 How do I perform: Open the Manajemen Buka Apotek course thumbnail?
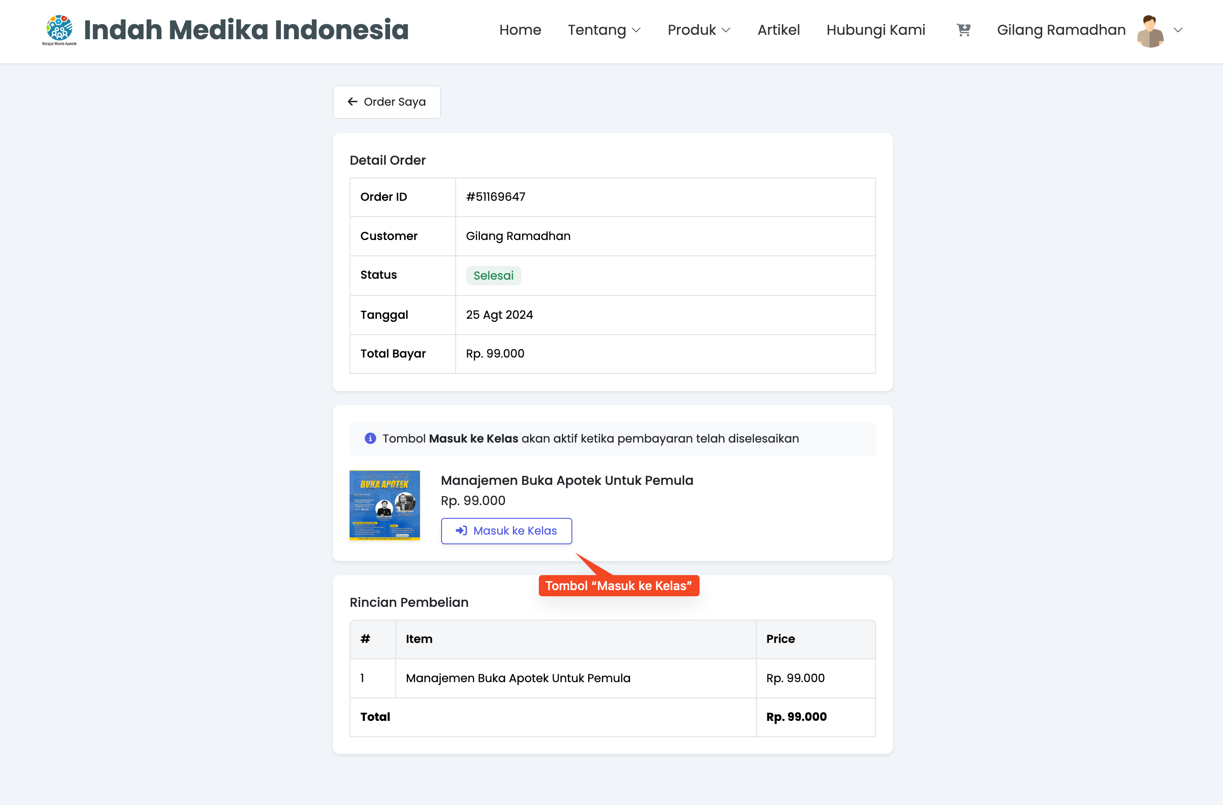(384, 505)
